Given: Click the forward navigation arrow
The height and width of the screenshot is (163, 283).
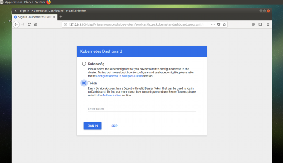Looking at the screenshot, I should coord(23,24).
